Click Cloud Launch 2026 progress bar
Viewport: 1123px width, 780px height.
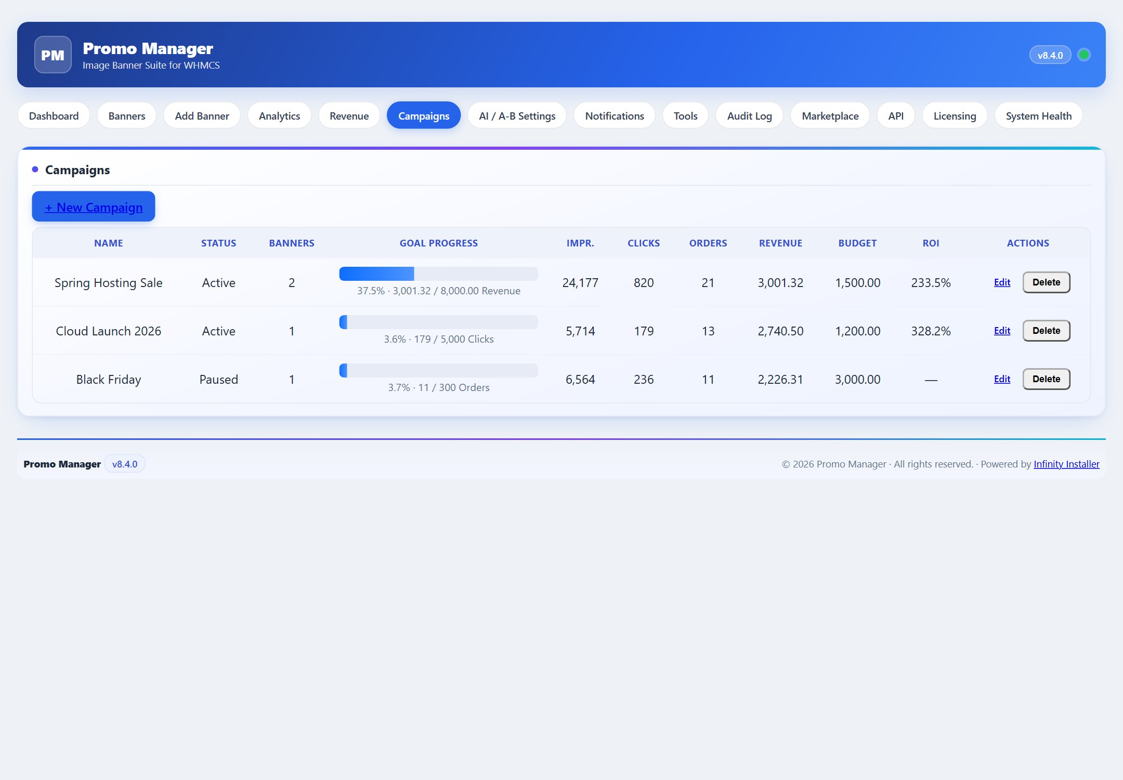click(x=438, y=322)
